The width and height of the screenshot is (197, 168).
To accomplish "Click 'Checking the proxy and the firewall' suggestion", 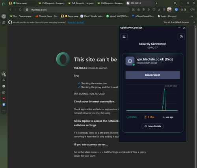I will pyautogui.click(x=99, y=87).
